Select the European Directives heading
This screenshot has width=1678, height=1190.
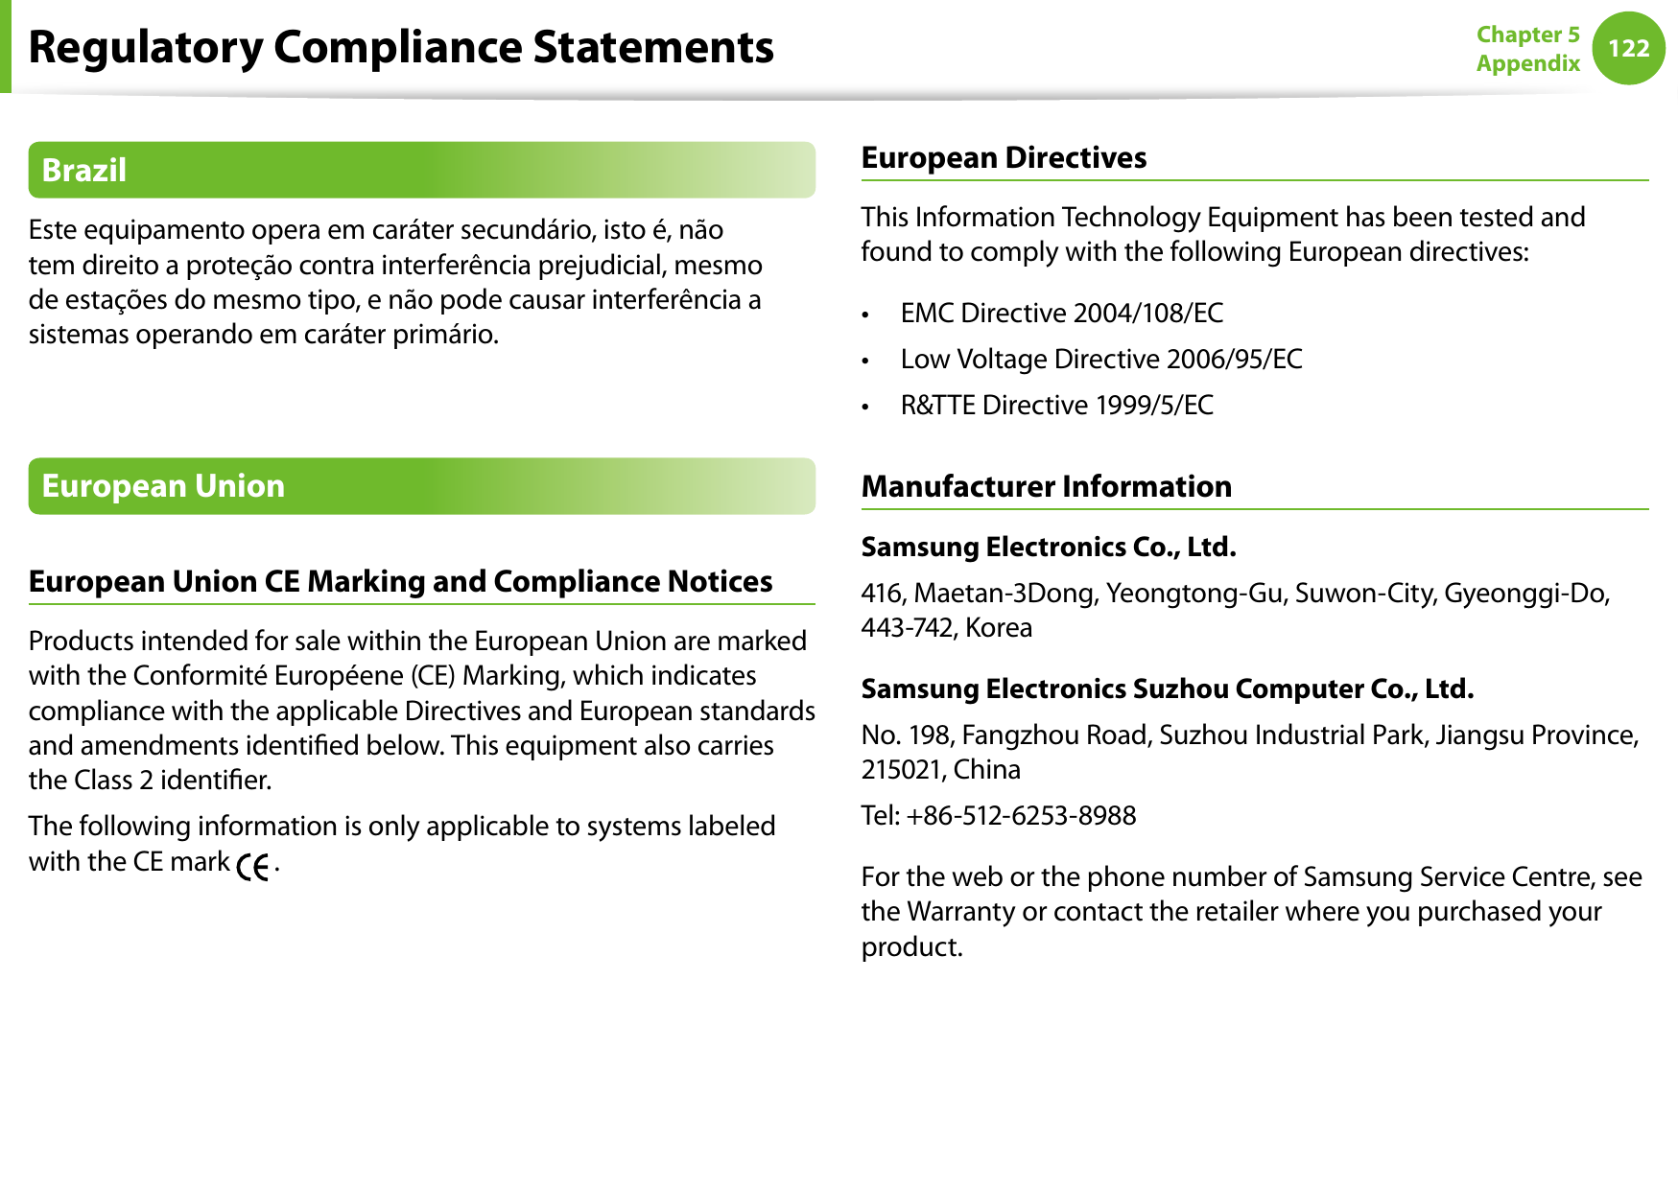tap(1004, 157)
